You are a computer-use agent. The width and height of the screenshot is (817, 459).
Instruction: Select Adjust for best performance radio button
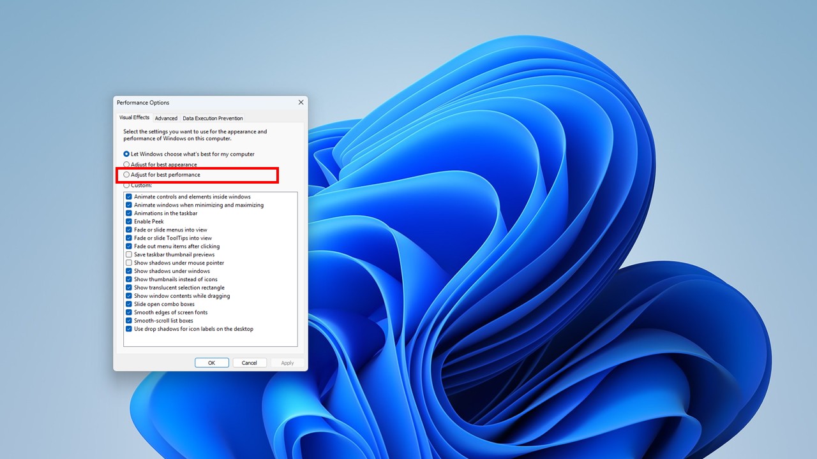coord(126,175)
